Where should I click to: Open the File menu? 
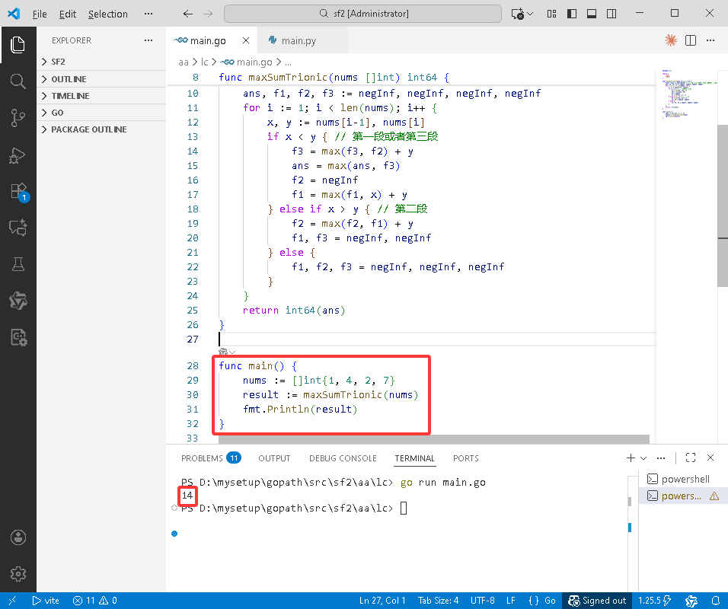(x=40, y=14)
